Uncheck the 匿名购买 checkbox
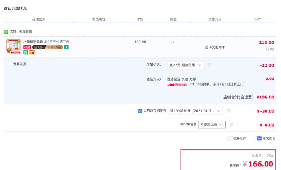This screenshot has width=281, height=170. tap(259, 139)
